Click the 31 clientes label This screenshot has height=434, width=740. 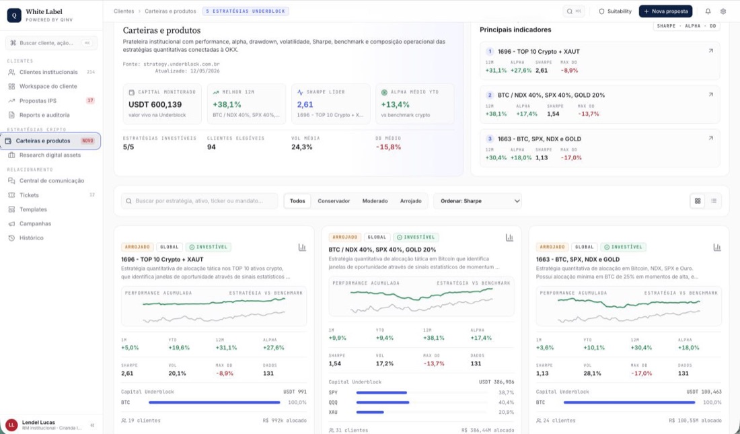pyautogui.click(x=348, y=430)
